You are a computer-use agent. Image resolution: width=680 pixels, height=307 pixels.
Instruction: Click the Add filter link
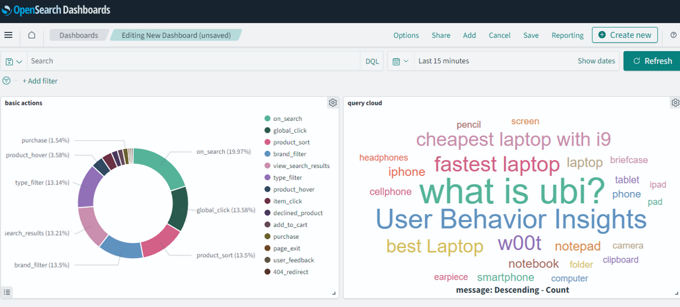[40, 81]
